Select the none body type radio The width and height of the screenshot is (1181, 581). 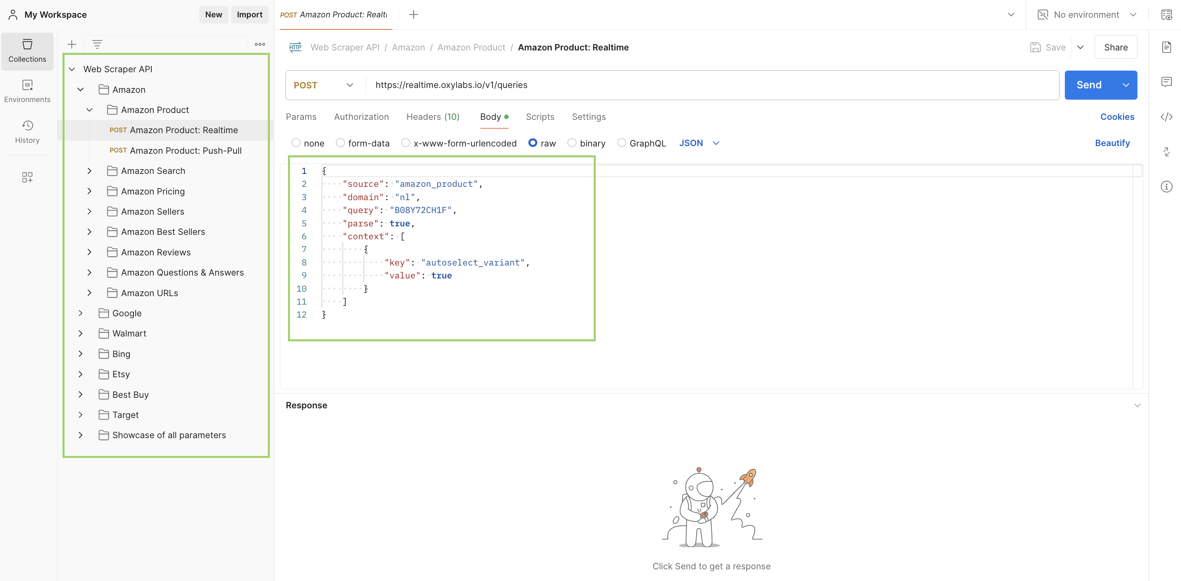296,143
